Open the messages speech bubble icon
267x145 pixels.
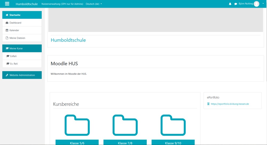[x=236, y=4]
